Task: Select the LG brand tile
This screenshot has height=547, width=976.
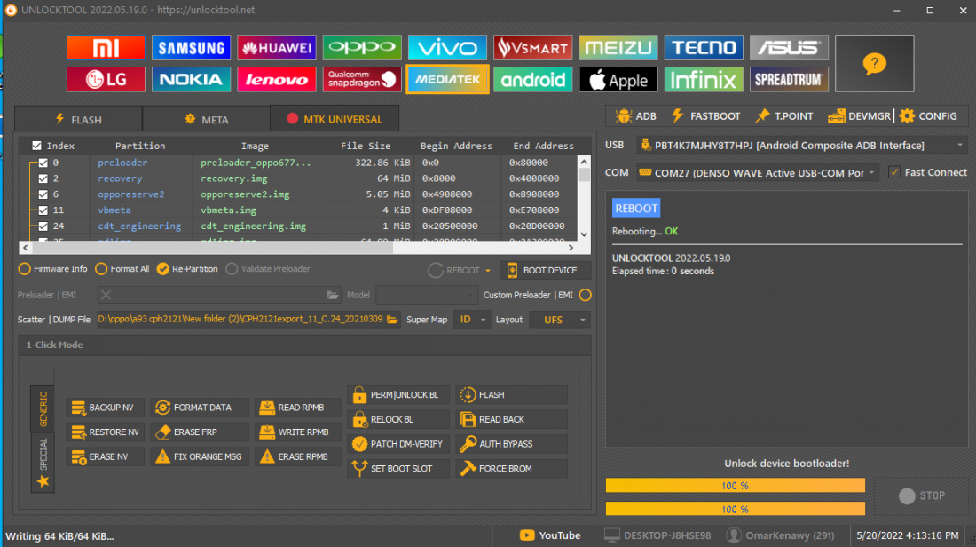Action: tap(106, 79)
